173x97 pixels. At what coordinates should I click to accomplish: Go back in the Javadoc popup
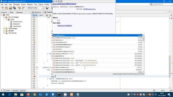(54, 1)
